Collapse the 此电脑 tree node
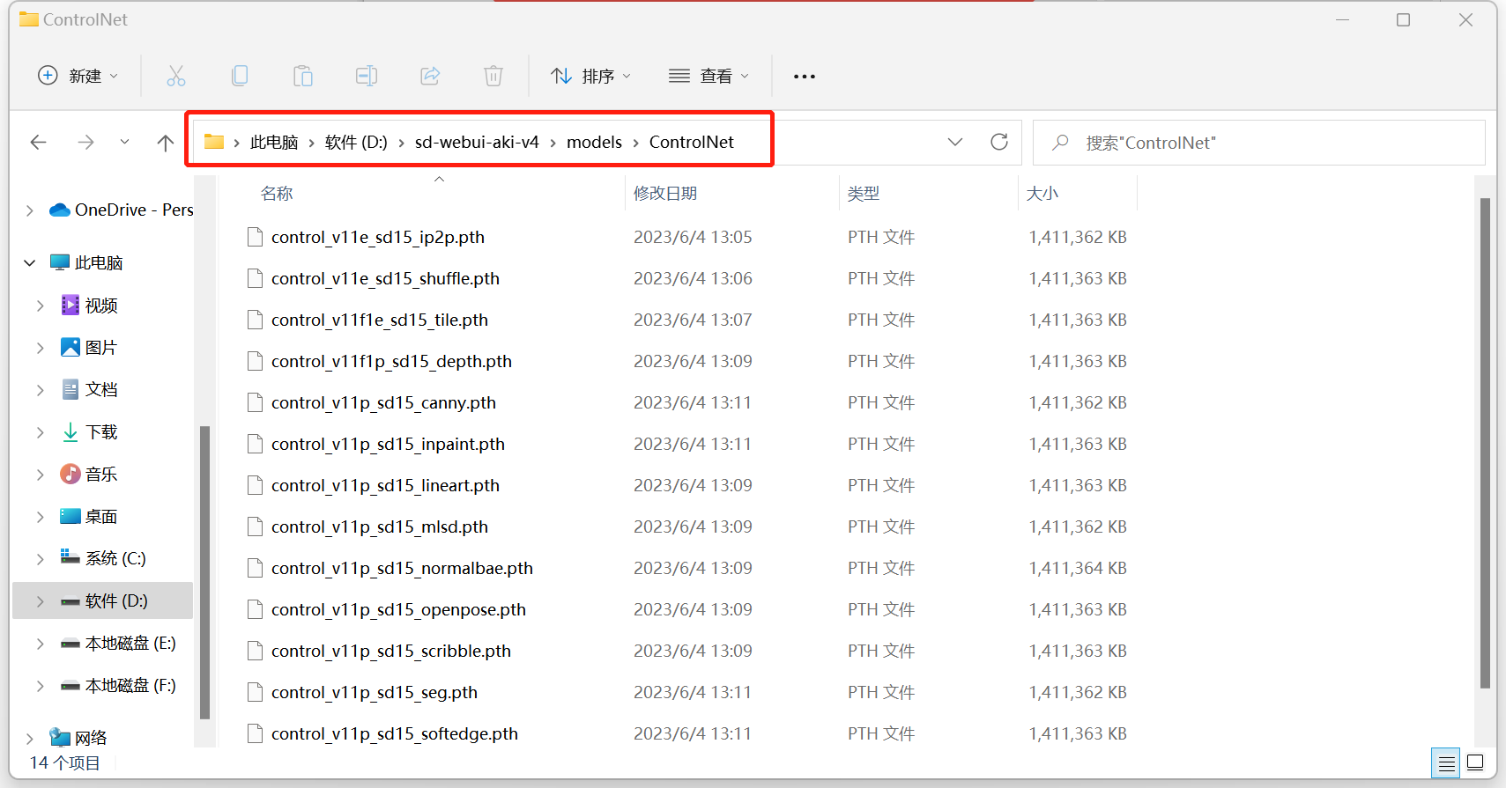Image resolution: width=1506 pixels, height=788 pixels. pos(29,262)
